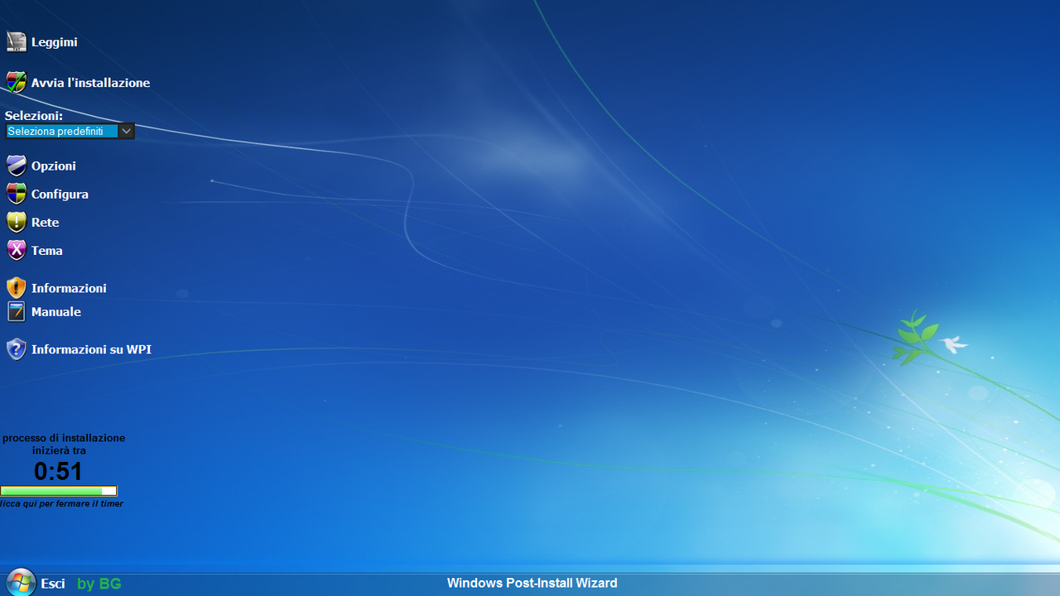Viewport: 1060px width, 596px height.
Task: Click the Configura colored shield icon
Action: pos(17,194)
